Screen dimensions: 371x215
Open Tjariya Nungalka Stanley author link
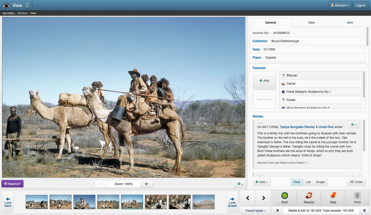click(297, 127)
